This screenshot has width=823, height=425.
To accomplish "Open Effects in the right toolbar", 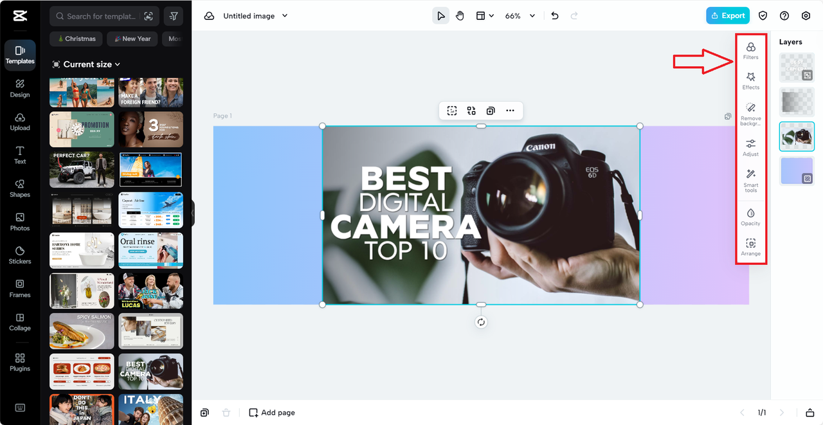I will [x=750, y=81].
